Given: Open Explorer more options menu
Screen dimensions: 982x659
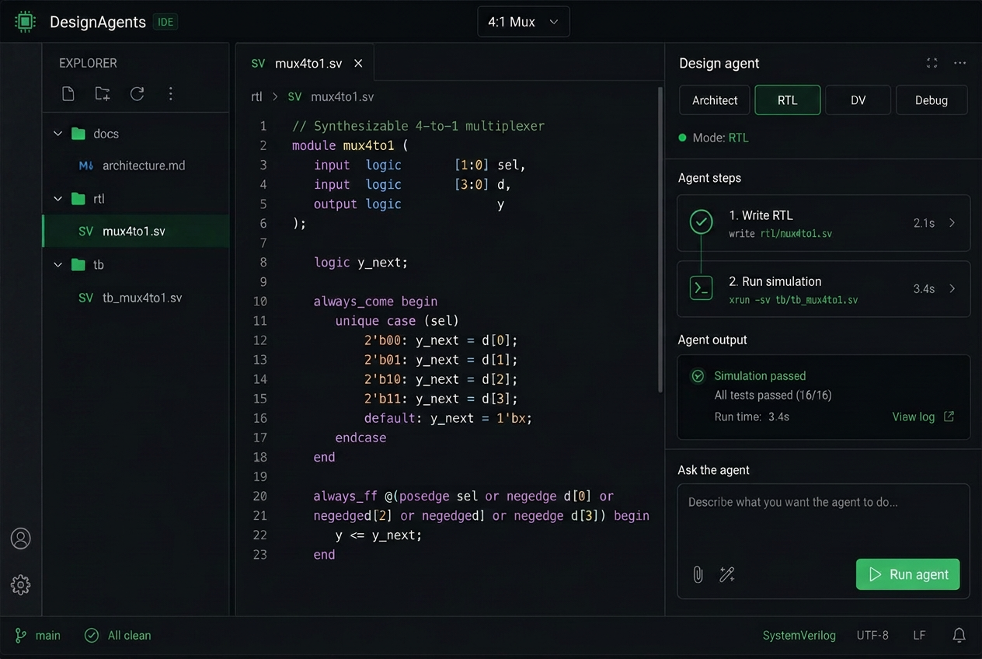Looking at the screenshot, I should 171,94.
